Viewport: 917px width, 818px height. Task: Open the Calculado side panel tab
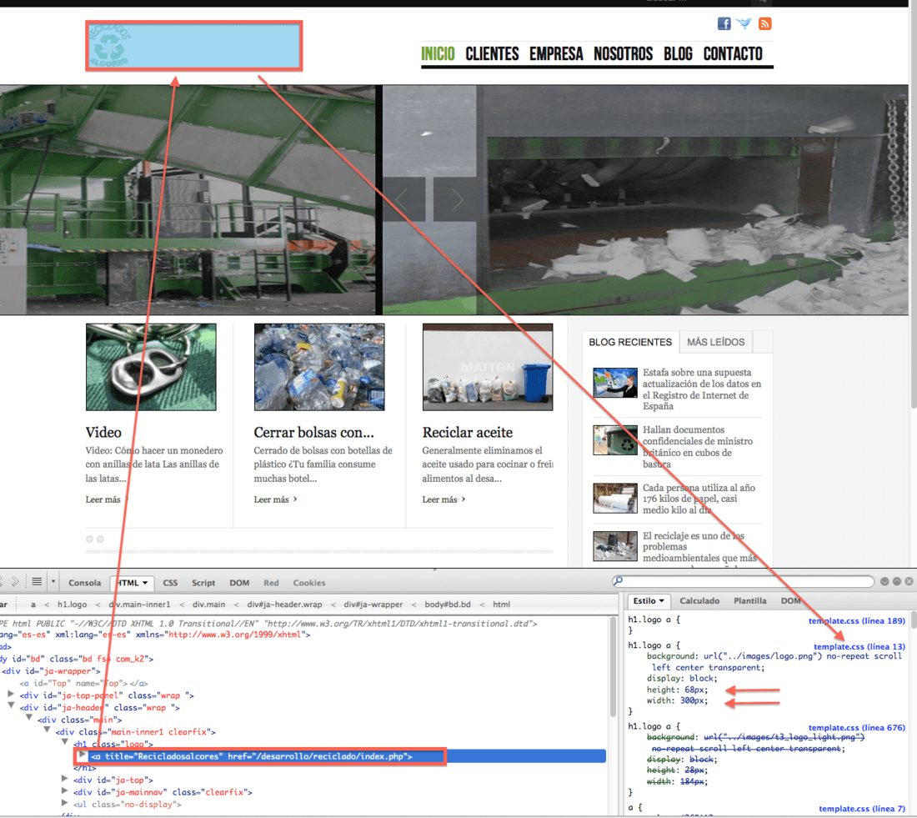pyautogui.click(x=699, y=601)
